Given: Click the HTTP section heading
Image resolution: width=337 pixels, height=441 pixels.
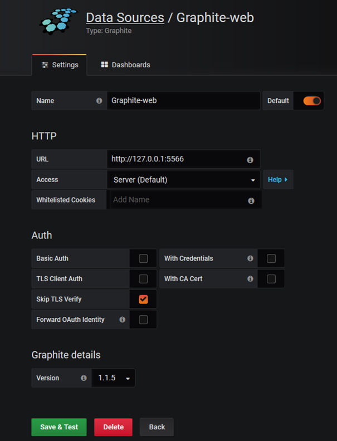Looking at the screenshot, I should (x=44, y=136).
